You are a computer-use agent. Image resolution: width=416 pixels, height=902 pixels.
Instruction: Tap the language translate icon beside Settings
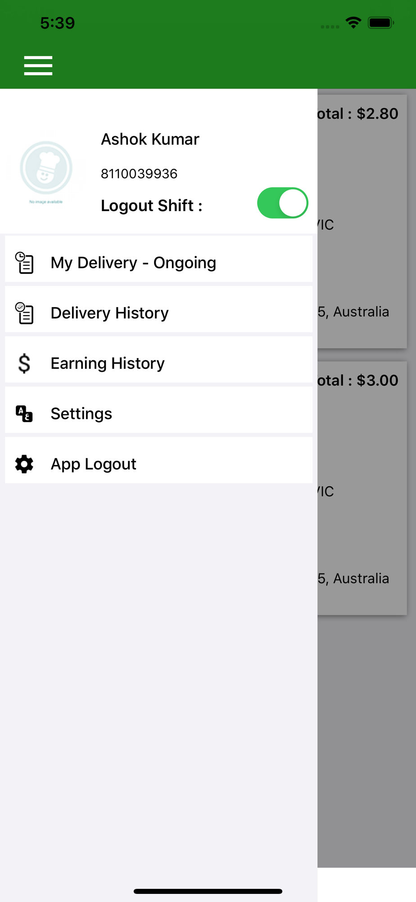[x=24, y=414]
